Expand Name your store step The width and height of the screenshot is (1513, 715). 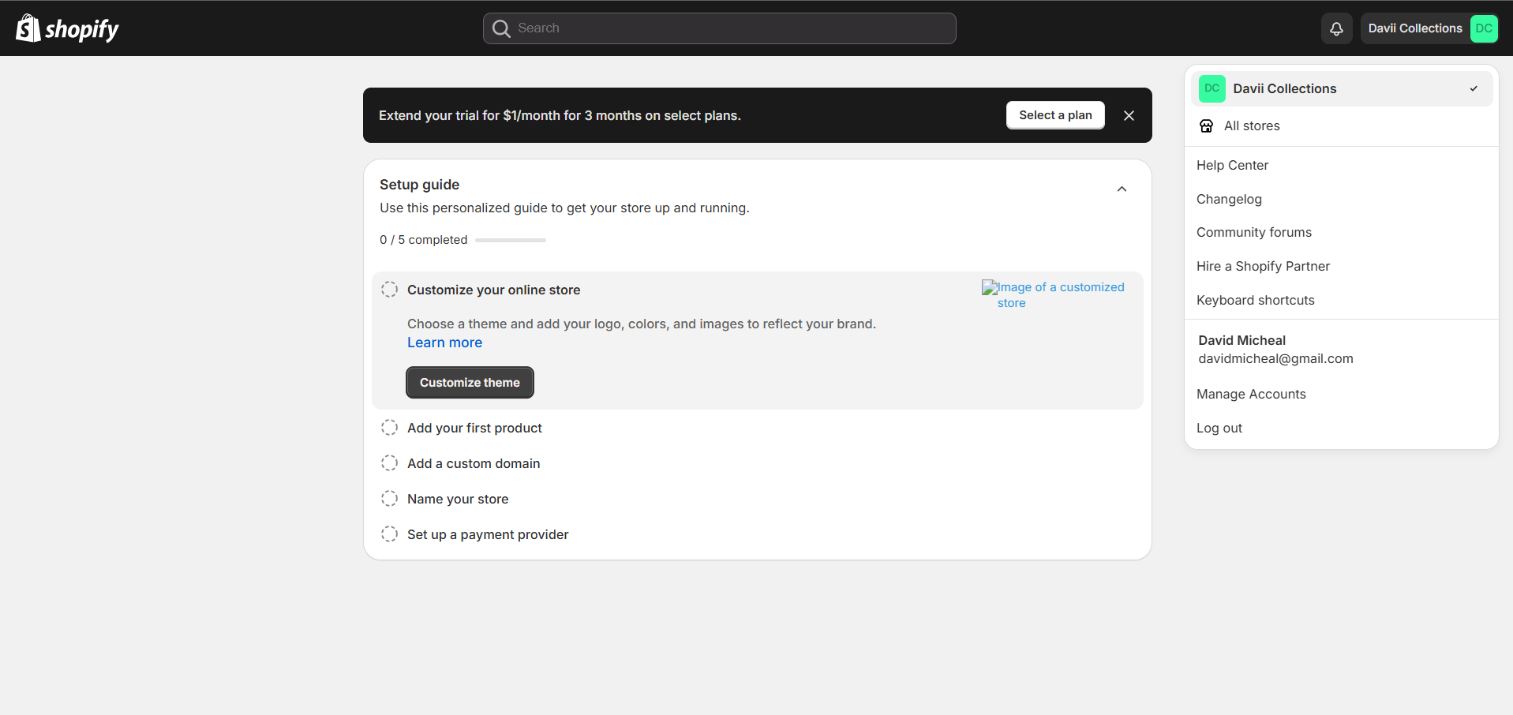[458, 499]
